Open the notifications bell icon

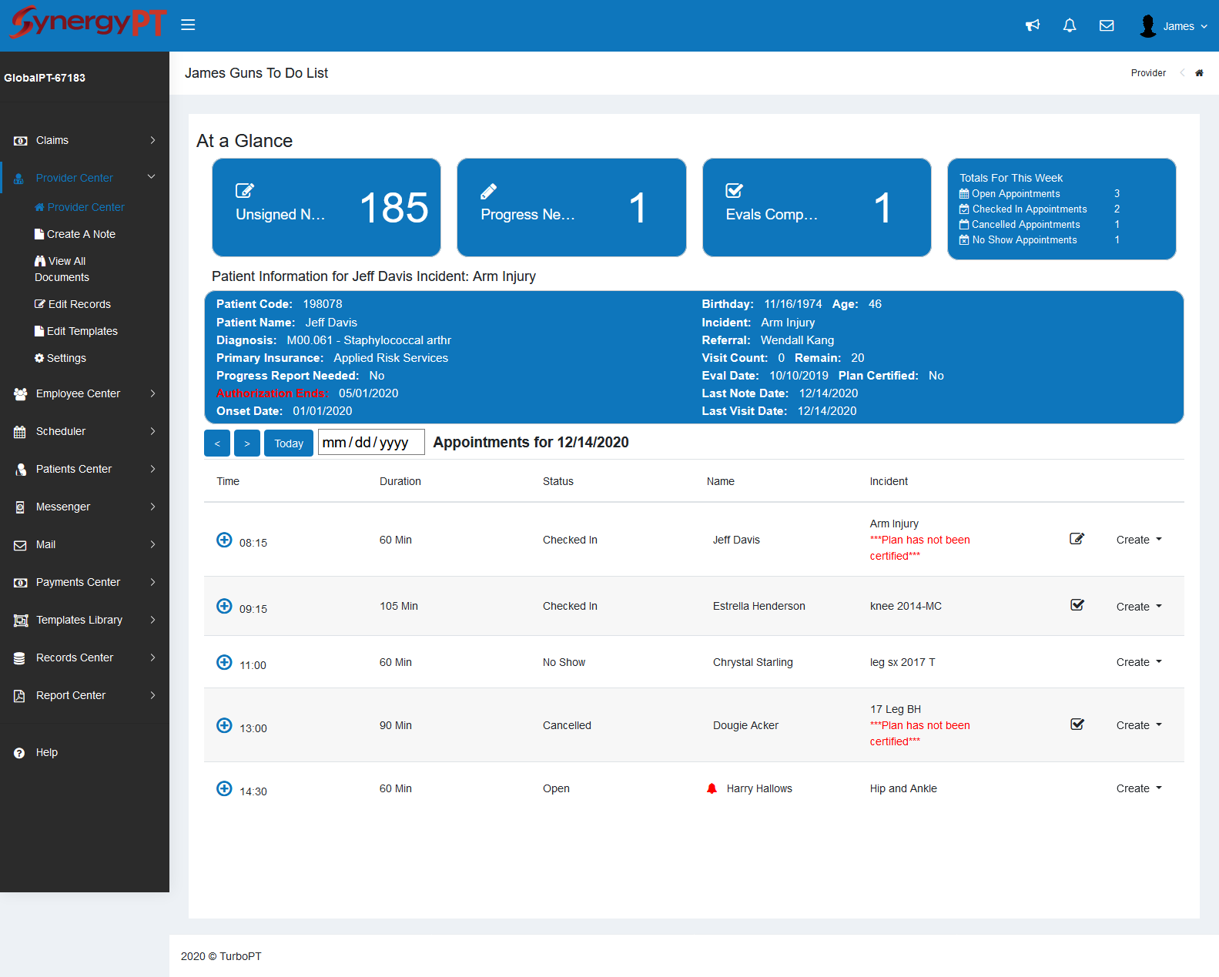pos(1070,25)
